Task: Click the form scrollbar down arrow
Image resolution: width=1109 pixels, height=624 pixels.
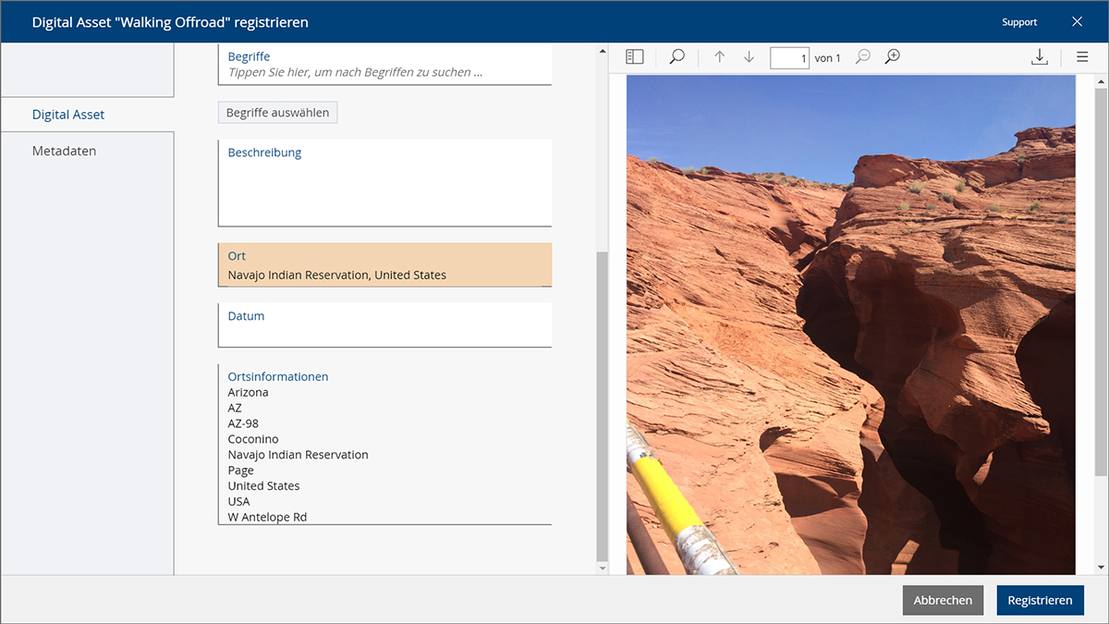Action: (603, 568)
